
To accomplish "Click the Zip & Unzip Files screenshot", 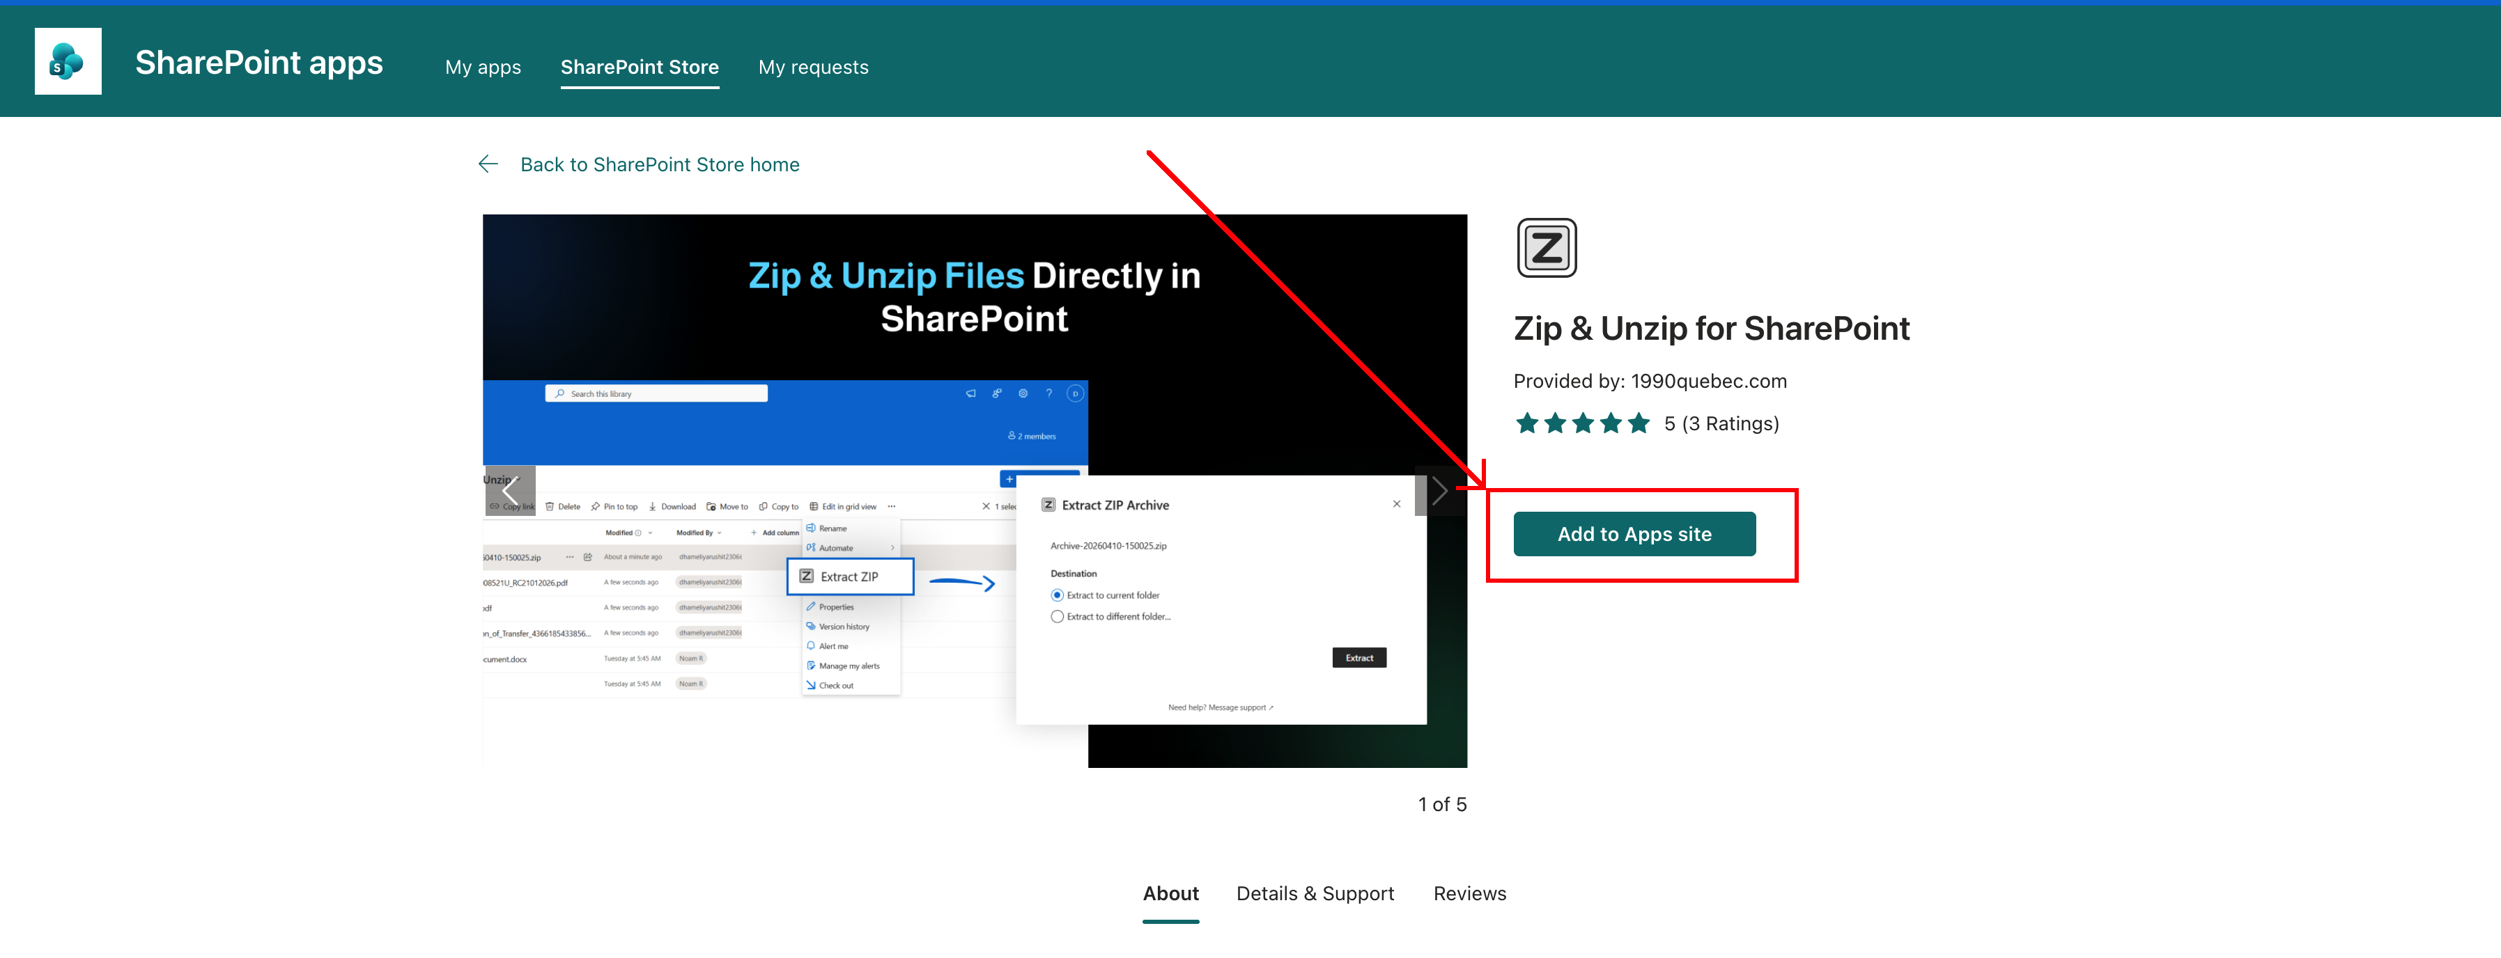I will click(x=975, y=491).
